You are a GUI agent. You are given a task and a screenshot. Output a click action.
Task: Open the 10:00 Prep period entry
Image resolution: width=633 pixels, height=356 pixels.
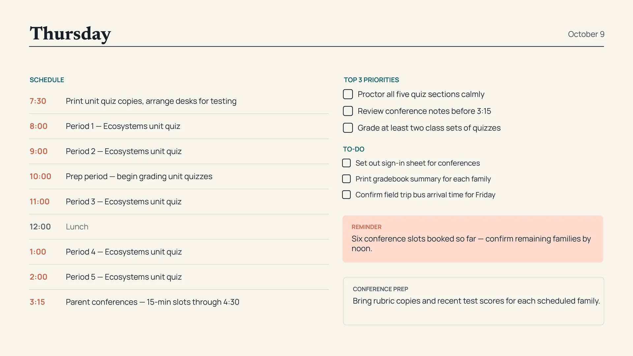(x=179, y=176)
